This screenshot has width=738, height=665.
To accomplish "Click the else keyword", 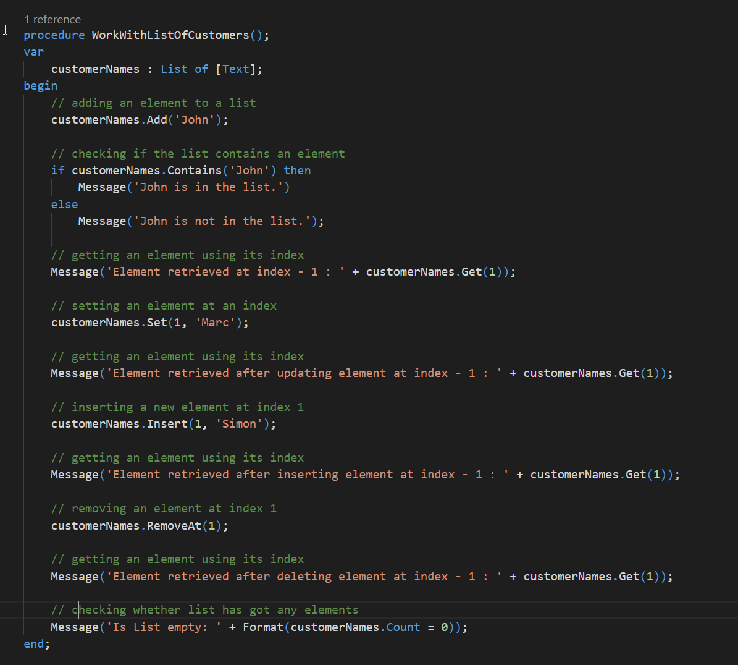I will (64, 205).
